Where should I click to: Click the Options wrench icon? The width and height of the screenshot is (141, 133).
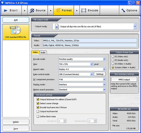click(123, 11)
